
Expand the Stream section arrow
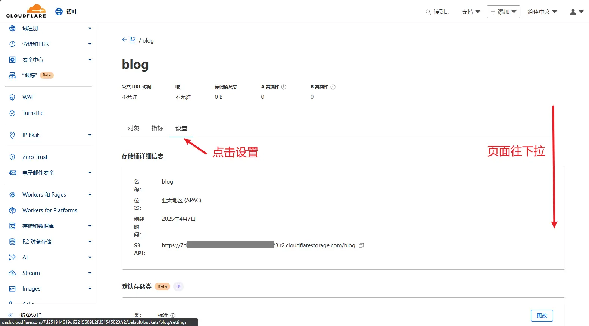coord(90,273)
